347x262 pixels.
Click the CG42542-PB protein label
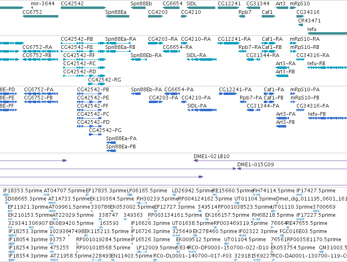pos(93,90)
